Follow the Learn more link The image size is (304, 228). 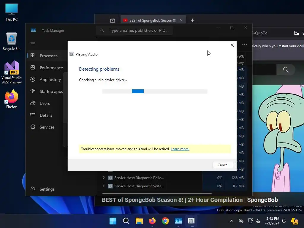pyautogui.click(x=180, y=149)
